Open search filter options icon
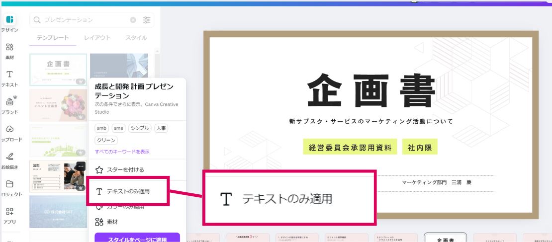Viewport: 552px width, 242px height. [x=147, y=20]
